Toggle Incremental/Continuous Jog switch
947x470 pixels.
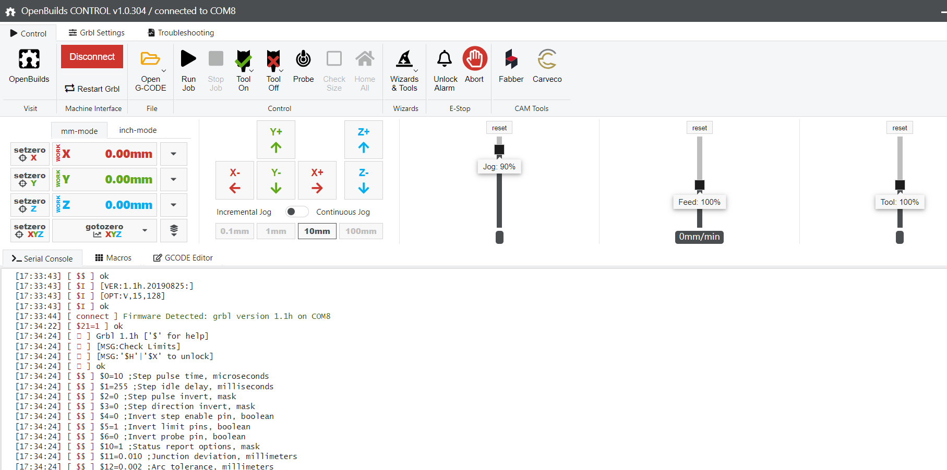296,212
